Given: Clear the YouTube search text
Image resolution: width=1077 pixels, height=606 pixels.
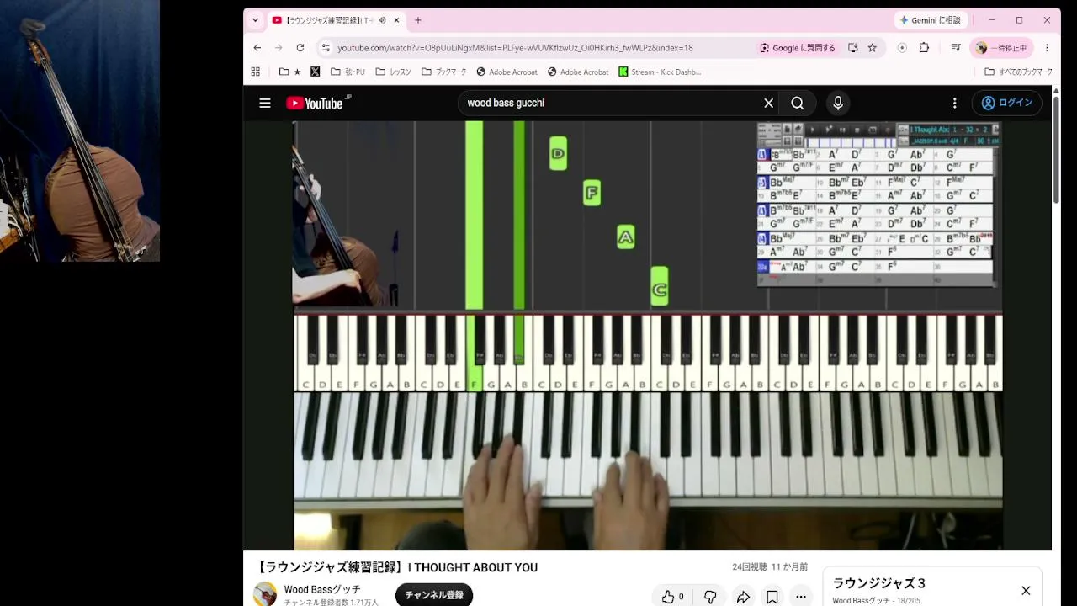Looking at the screenshot, I should click(768, 103).
